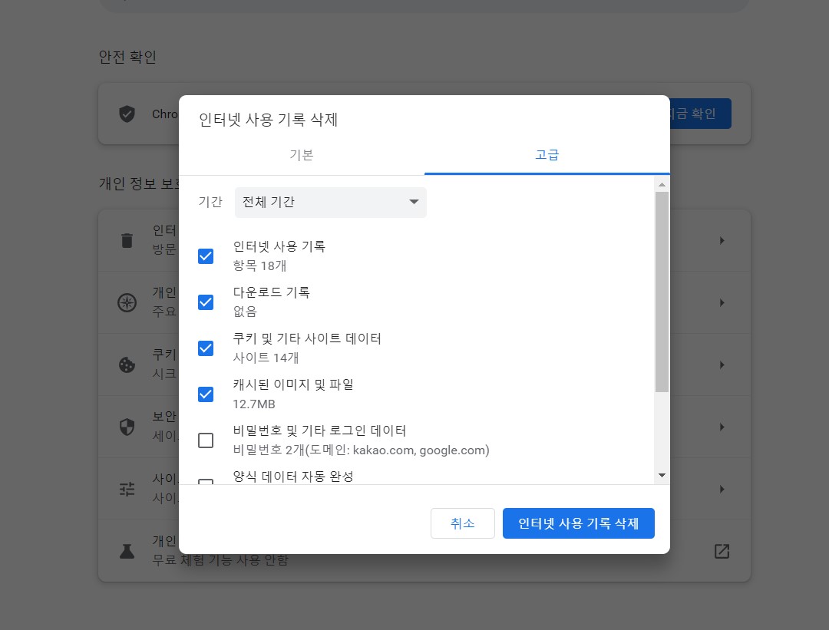Expand the 쿠키 settings row arrow
Viewport: 829px width, 630px height.
point(722,364)
